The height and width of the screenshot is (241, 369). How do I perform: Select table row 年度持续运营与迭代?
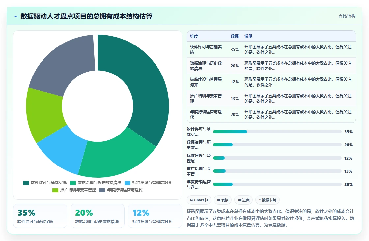click(271, 114)
